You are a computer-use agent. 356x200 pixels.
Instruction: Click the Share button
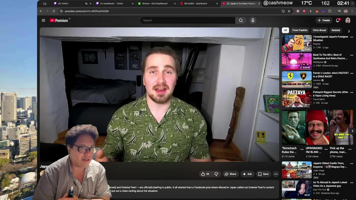[230, 174]
